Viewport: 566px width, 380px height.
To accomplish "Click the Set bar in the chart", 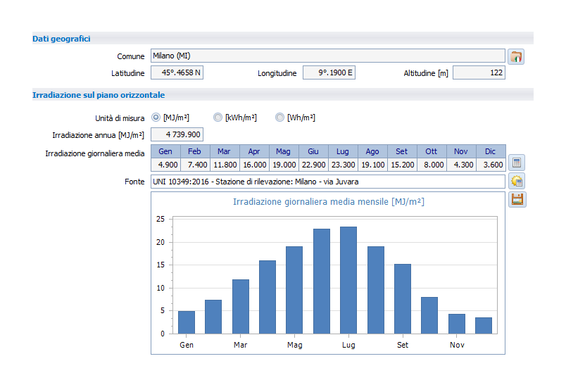I will coord(403,299).
